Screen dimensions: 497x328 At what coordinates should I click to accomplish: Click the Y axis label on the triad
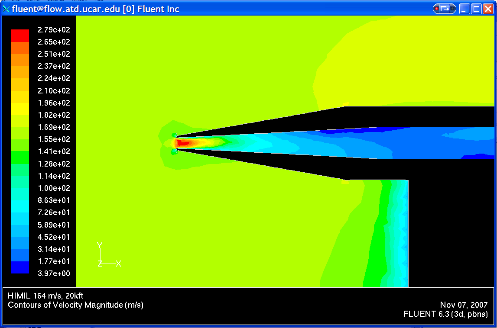point(100,245)
